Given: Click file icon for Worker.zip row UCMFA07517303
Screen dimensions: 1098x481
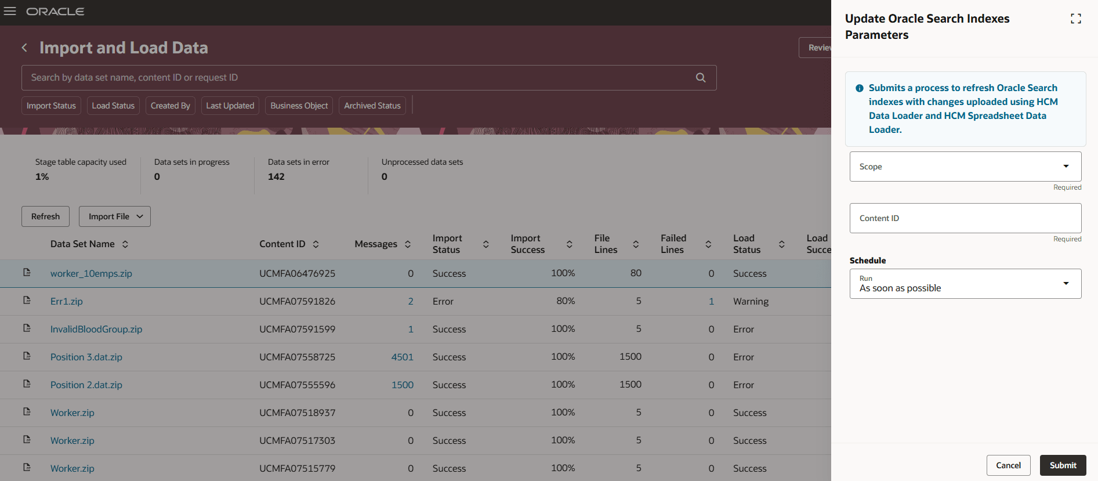Looking at the screenshot, I should [27, 439].
